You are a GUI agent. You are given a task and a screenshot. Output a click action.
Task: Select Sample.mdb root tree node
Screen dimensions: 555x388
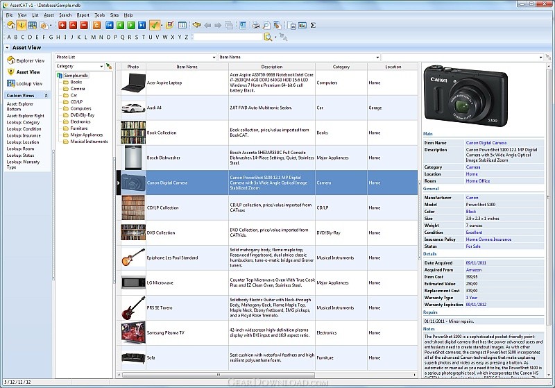point(76,76)
